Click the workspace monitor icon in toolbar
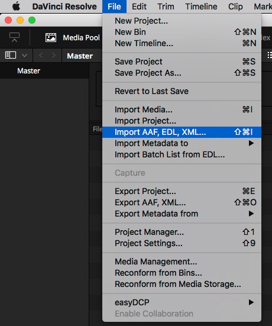Viewport: 272px width, 326px height. click(15, 37)
